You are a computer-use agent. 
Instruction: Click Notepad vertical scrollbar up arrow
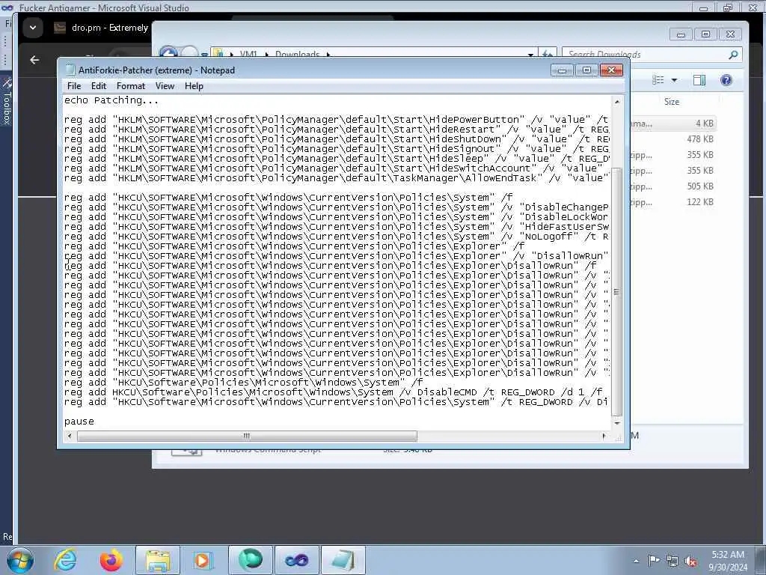[617, 102]
